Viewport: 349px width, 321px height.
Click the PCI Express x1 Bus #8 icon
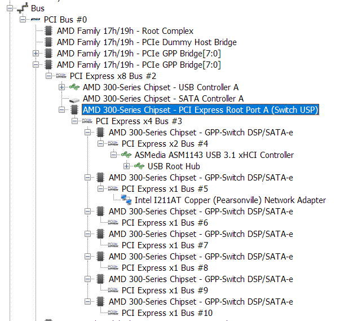pyautogui.click(x=113, y=267)
